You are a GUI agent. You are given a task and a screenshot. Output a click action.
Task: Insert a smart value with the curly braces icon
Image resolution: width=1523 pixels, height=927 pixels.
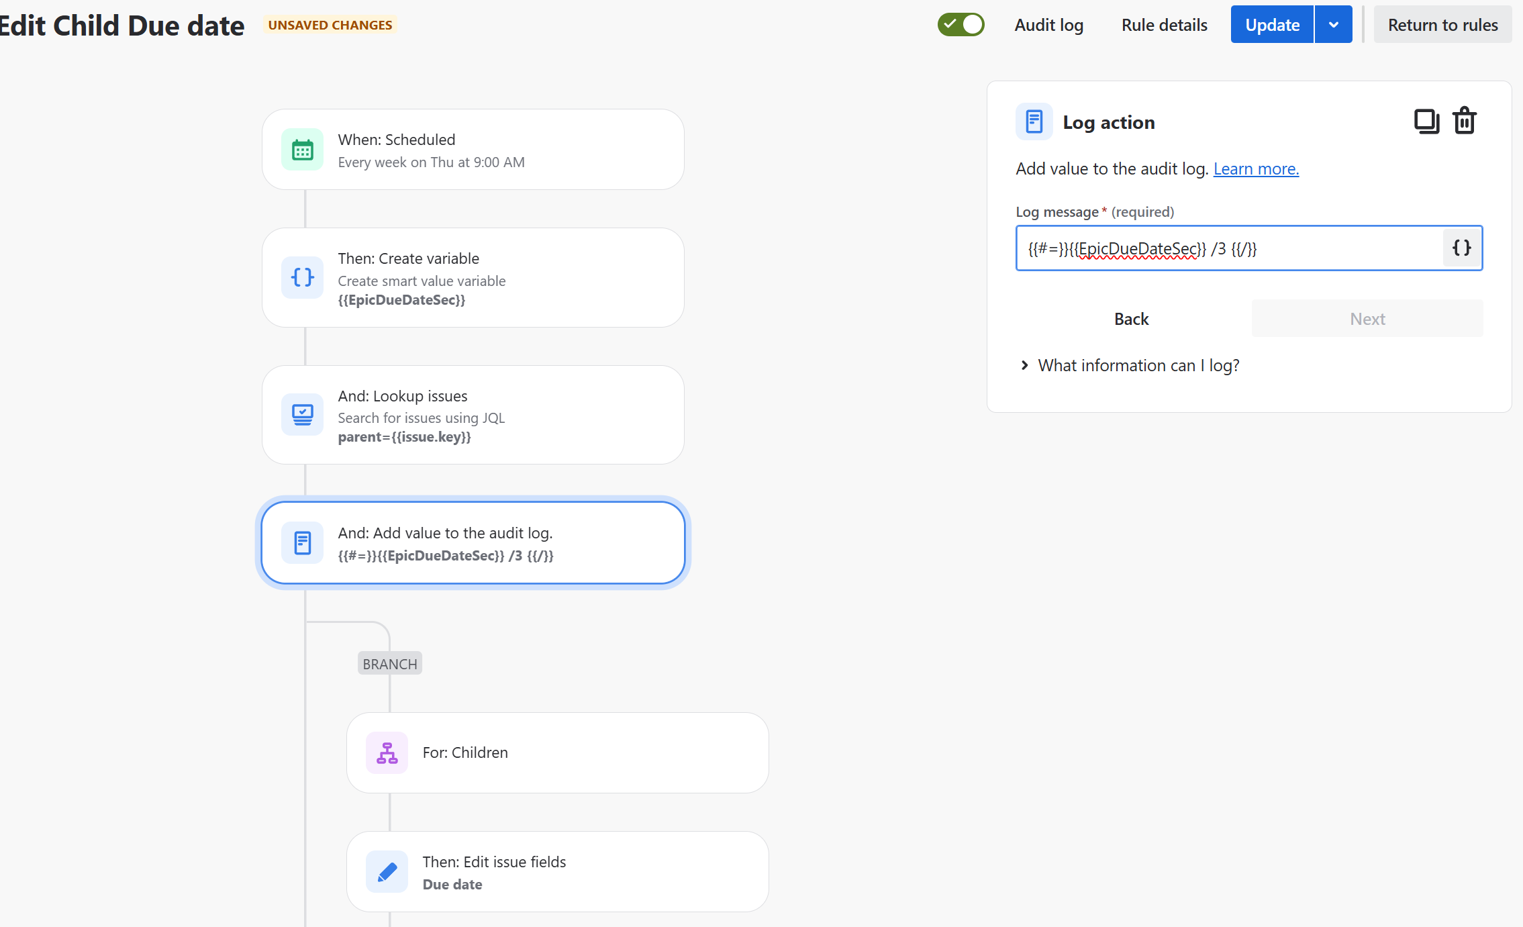click(x=1461, y=248)
